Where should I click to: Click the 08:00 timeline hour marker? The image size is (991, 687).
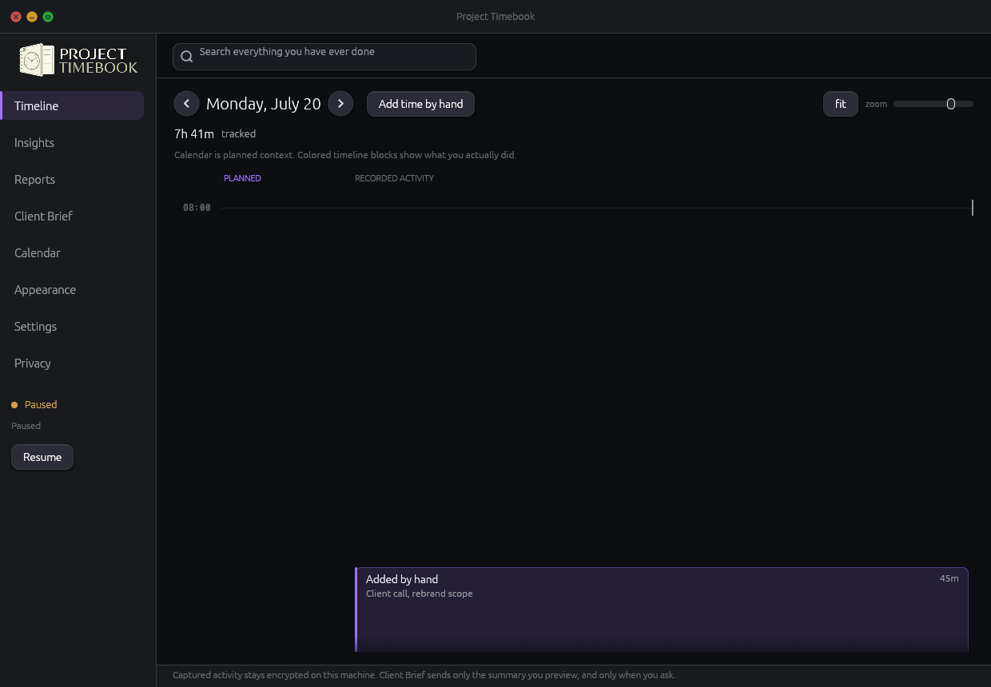coord(197,208)
